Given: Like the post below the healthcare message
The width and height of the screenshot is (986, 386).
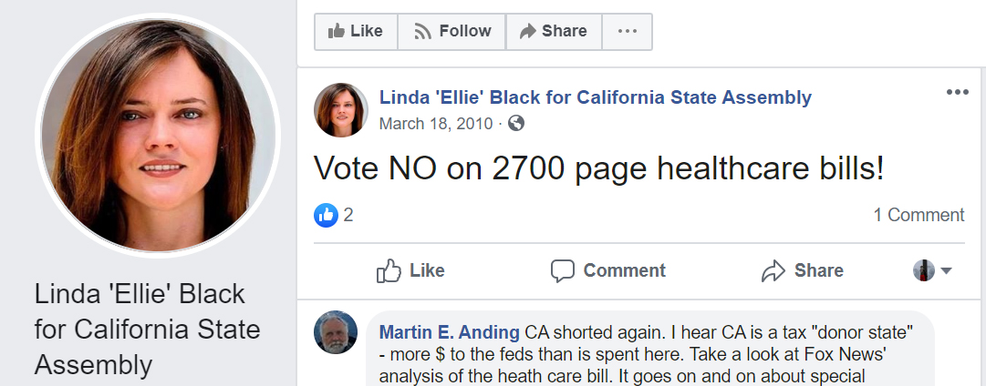Looking at the screenshot, I should (410, 270).
